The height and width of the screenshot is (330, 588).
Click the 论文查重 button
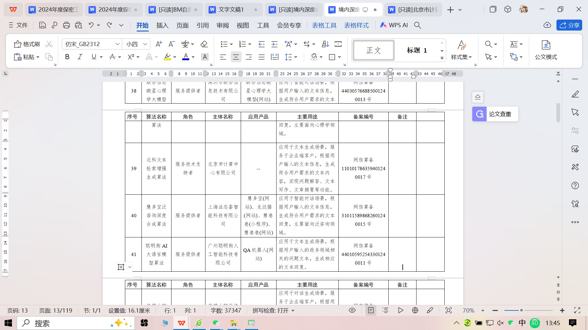[x=495, y=114]
